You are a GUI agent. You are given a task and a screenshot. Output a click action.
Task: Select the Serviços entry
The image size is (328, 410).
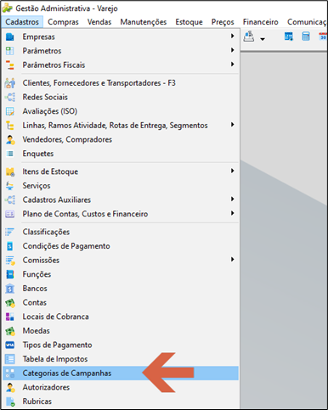[121, 186]
